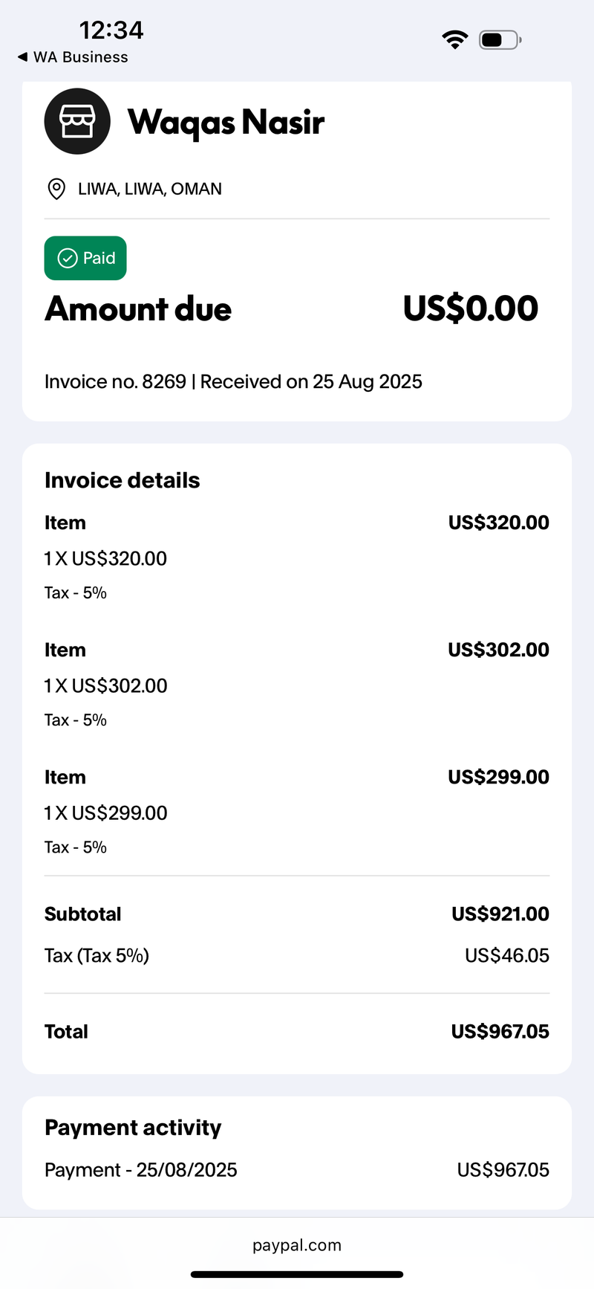This screenshot has height=1289, width=594.
Task: Select the US$302.00 item row
Action: (297, 685)
